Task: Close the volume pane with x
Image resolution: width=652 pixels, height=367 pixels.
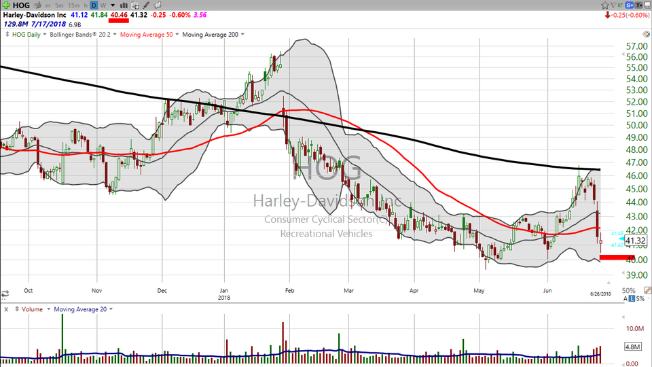Action: 5,309
